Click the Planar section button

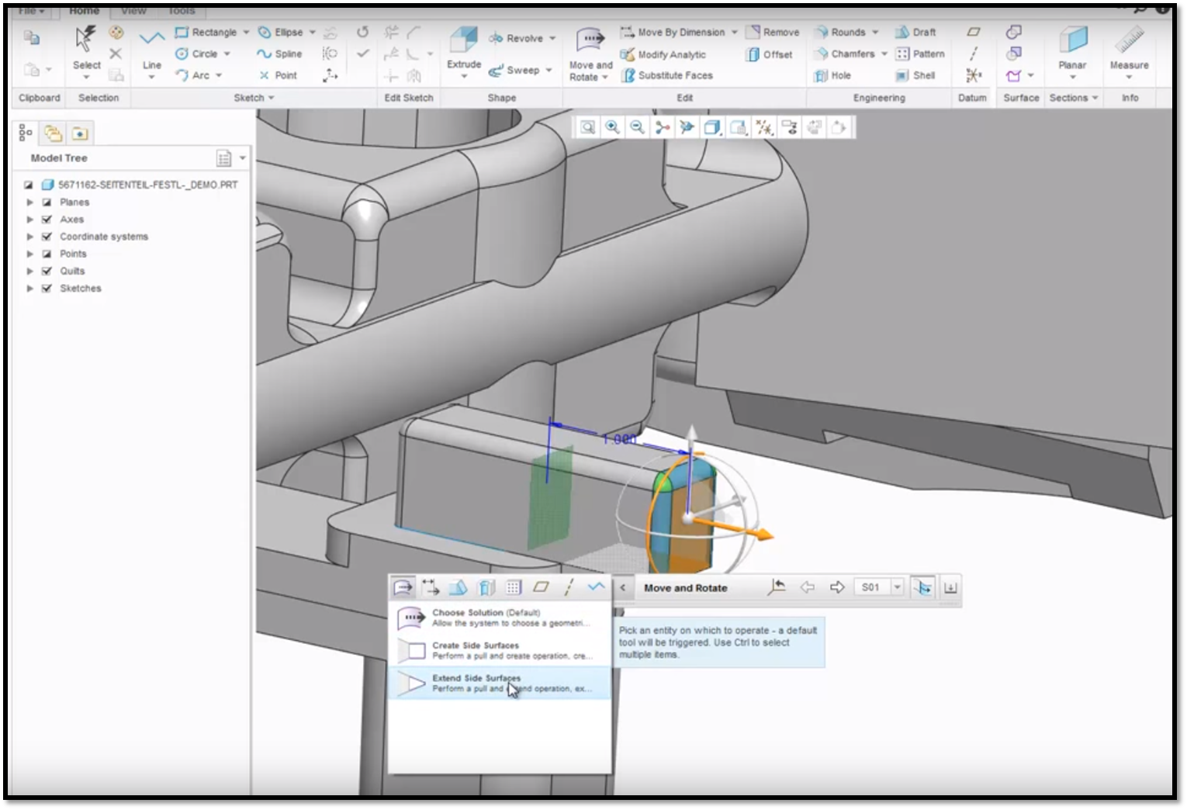[1072, 50]
